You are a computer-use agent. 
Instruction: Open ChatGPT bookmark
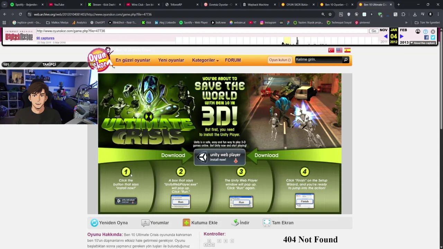pos(98,22)
